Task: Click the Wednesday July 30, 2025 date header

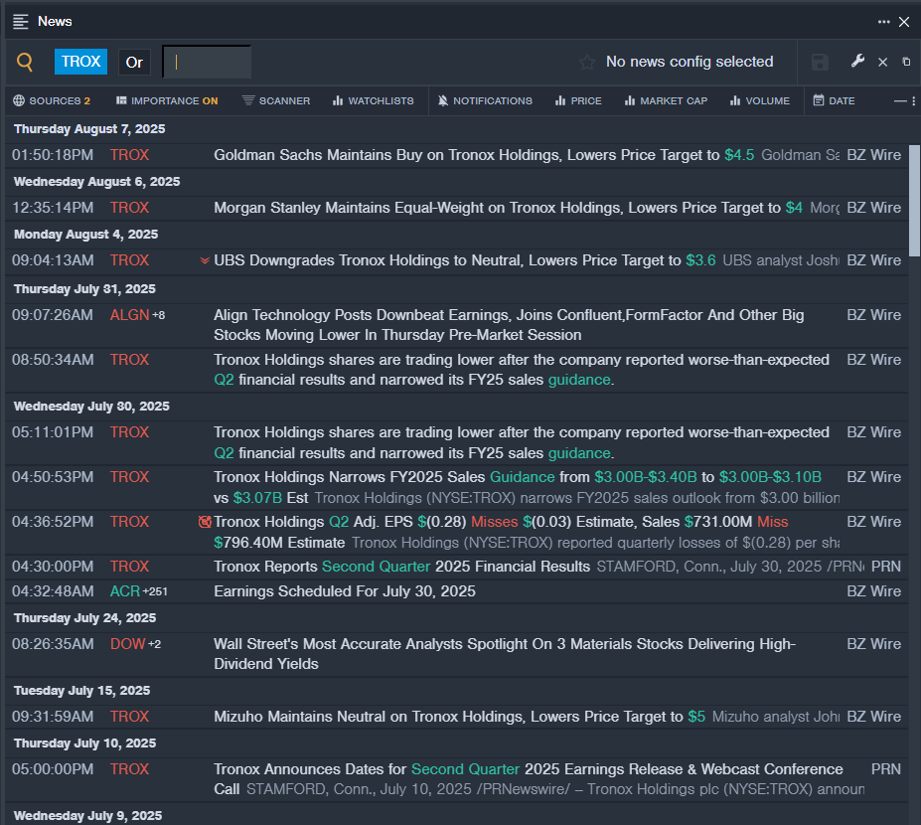Action: pyautogui.click(x=91, y=406)
